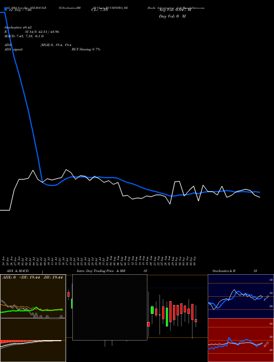Click the 'MACD: 7.48, 7.58, -0.1 D' line
This screenshot has height=362, width=274.
point(24,36)
